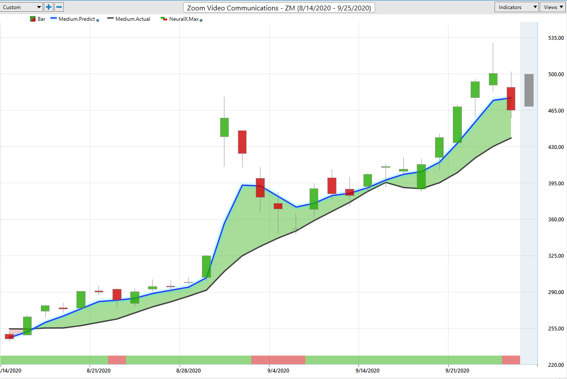This screenshot has width=567, height=379.
Task: Click the 255.00 price axis label
Action: 556,329
